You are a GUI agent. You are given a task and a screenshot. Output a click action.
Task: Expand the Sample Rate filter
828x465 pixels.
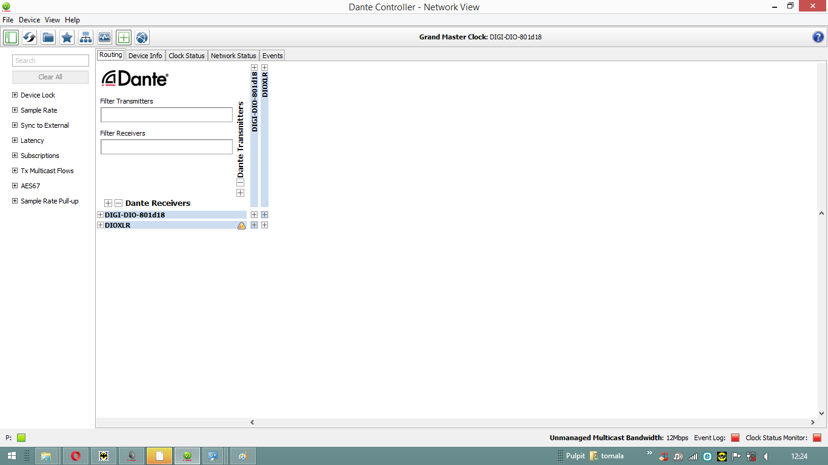[15, 110]
